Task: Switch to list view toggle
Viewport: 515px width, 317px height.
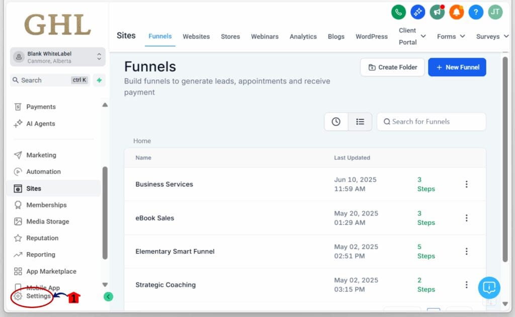Action: coord(360,122)
